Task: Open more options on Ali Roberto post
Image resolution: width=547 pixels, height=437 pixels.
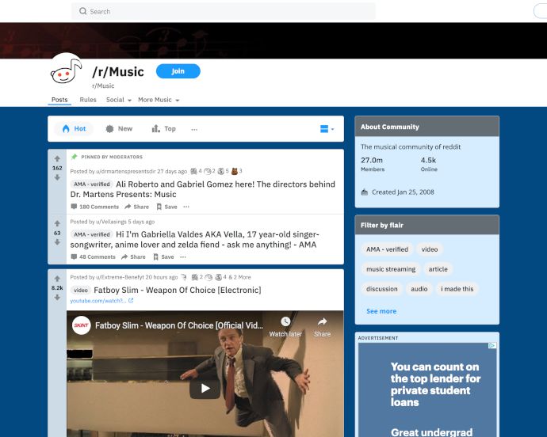Action: [x=186, y=207]
